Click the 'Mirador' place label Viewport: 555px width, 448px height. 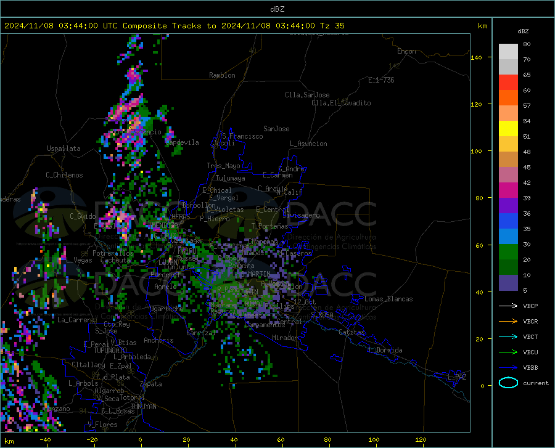click(284, 338)
